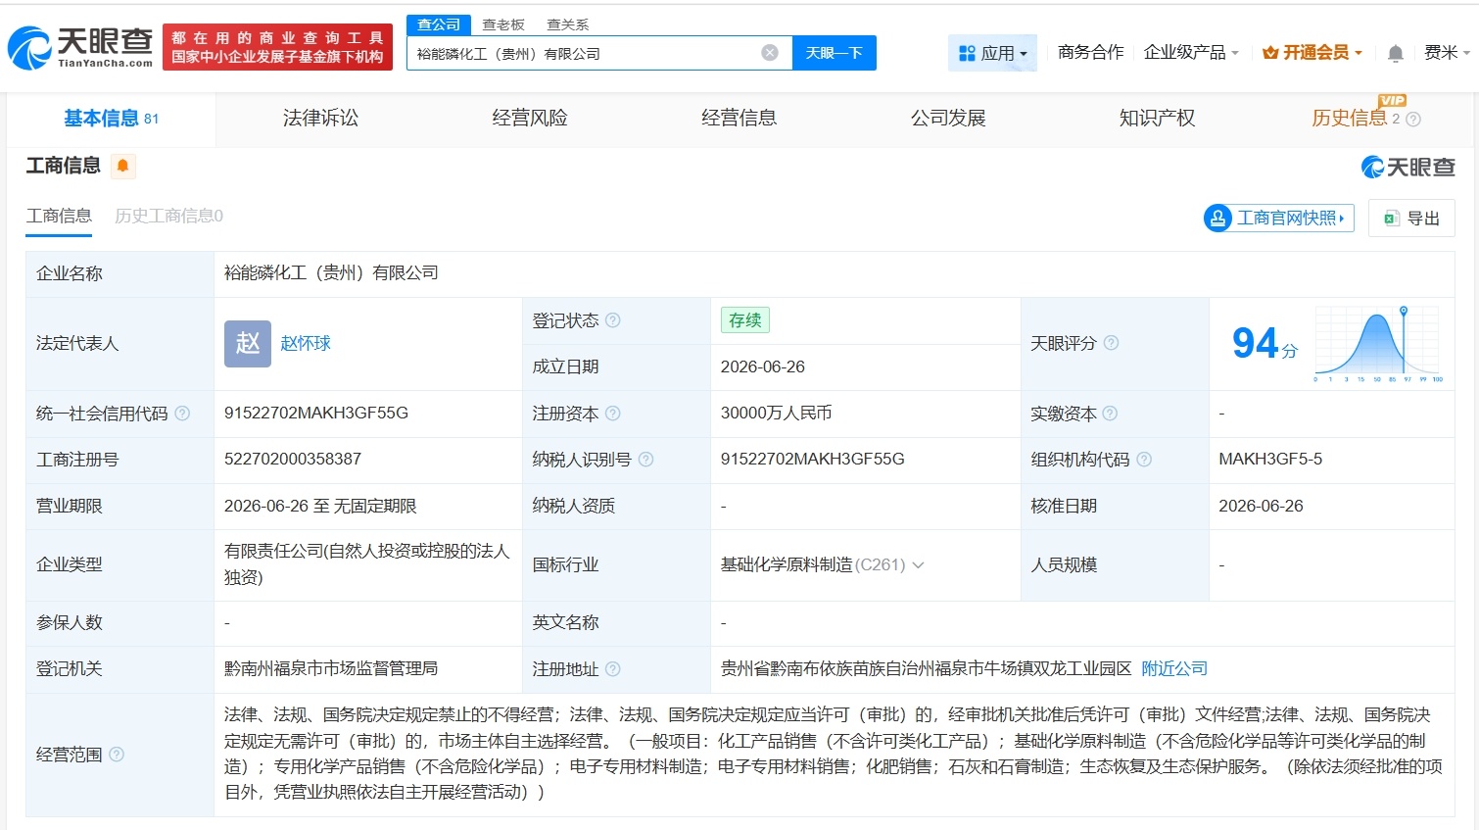The image size is (1479, 830).
Task: Click the 天眼评分 distribution chart
Action: tap(1378, 343)
